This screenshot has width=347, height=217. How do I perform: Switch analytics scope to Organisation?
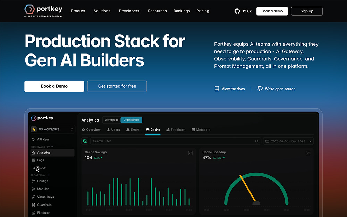(x=131, y=120)
